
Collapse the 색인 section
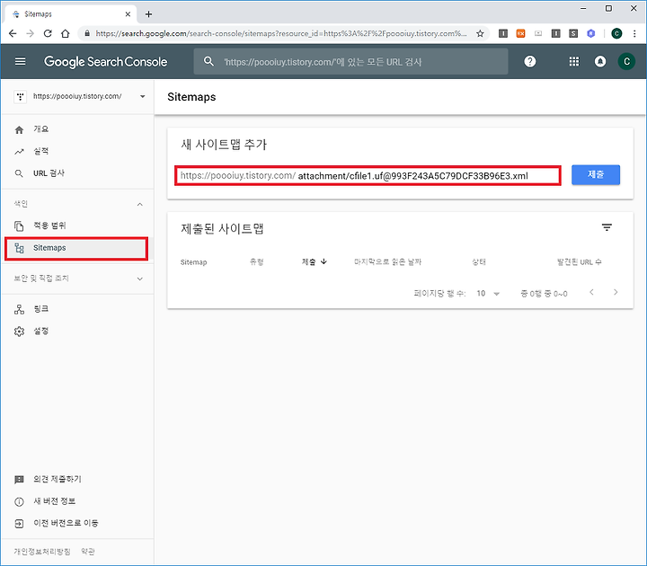pos(140,204)
